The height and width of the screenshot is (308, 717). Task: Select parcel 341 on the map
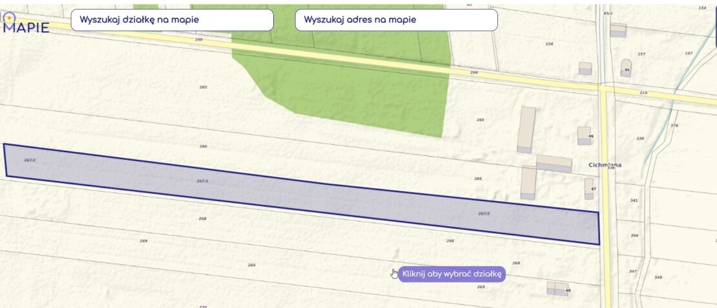point(634,200)
